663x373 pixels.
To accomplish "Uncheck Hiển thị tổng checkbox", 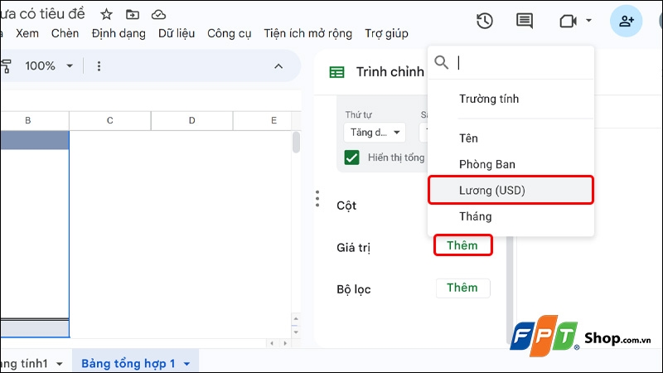I will [351, 157].
